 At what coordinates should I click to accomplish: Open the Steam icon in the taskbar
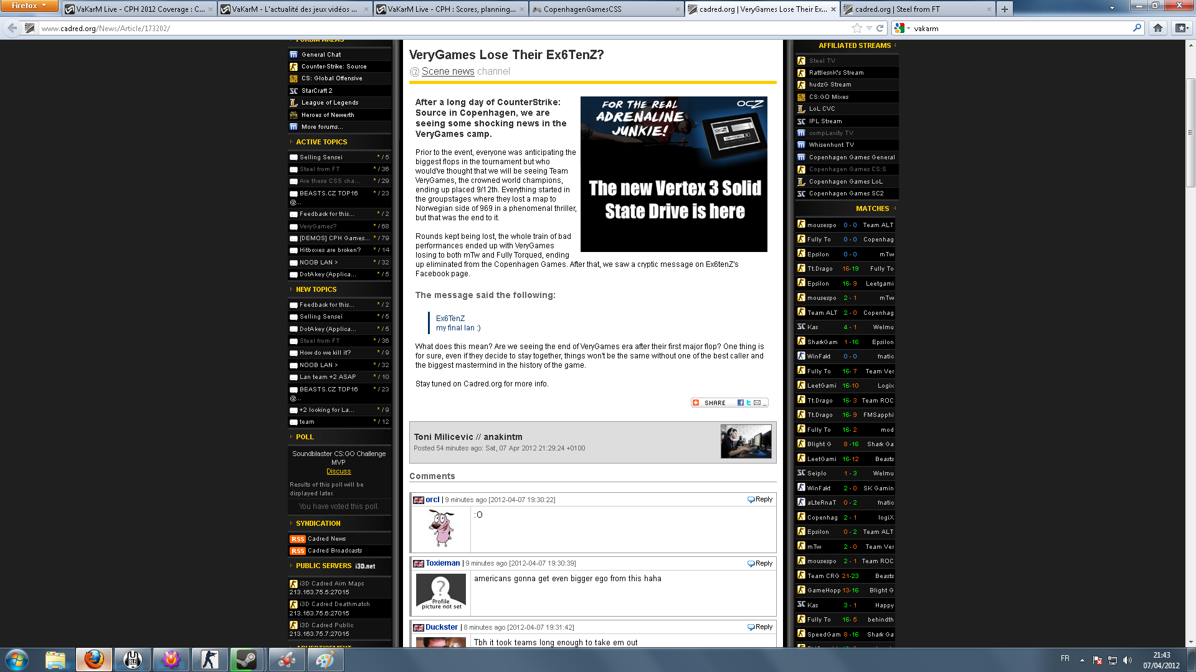246,660
